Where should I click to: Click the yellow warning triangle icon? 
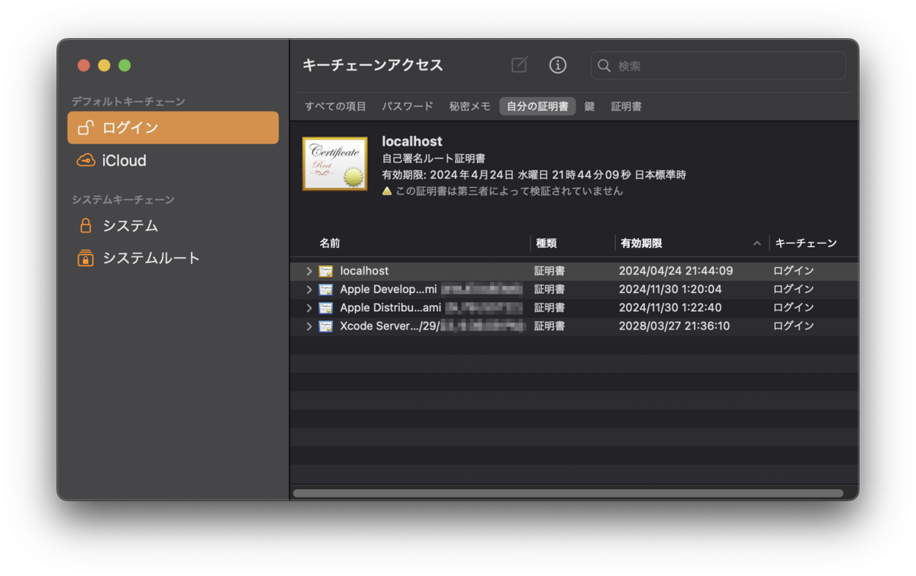[387, 191]
